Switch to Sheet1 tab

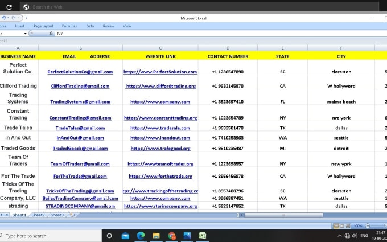[19, 215]
